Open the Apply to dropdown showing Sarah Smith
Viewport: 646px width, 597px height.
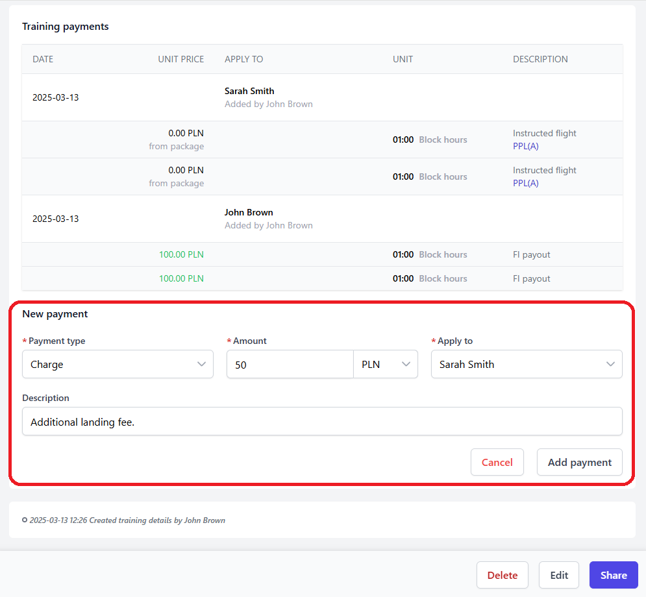coord(527,364)
